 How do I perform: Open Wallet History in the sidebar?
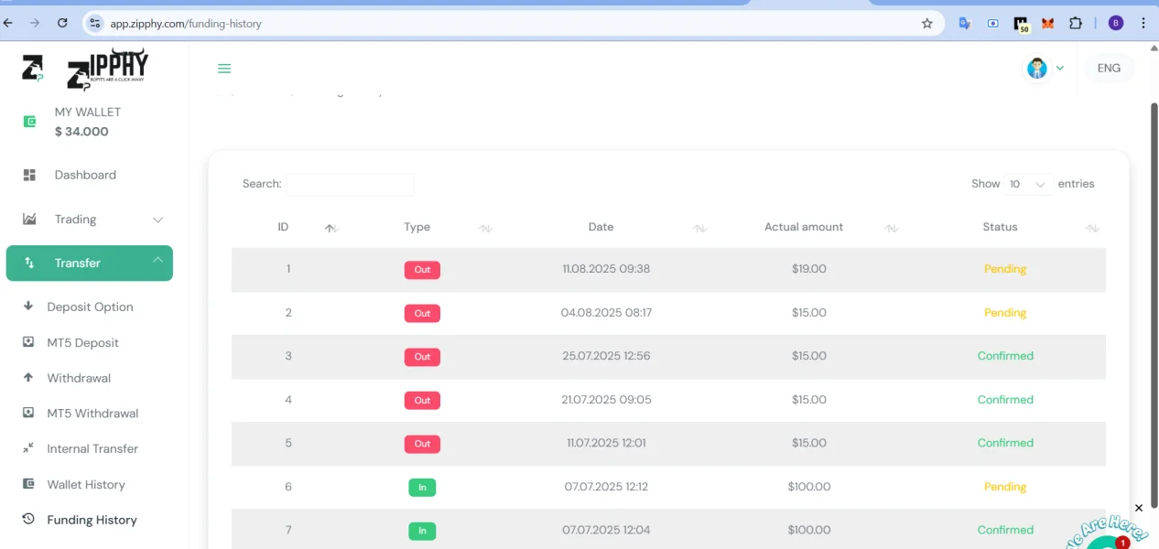click(x=85, y=485)
